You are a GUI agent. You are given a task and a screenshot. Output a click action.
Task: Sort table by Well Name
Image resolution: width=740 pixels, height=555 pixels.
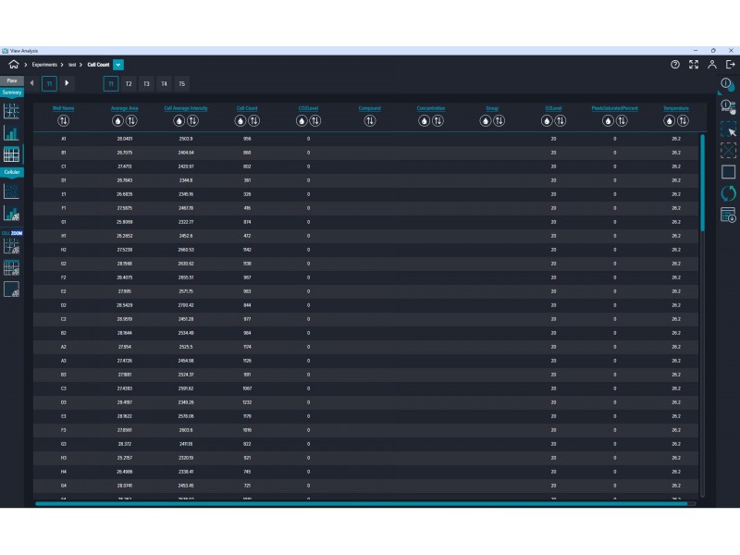(x=63, y=121)
